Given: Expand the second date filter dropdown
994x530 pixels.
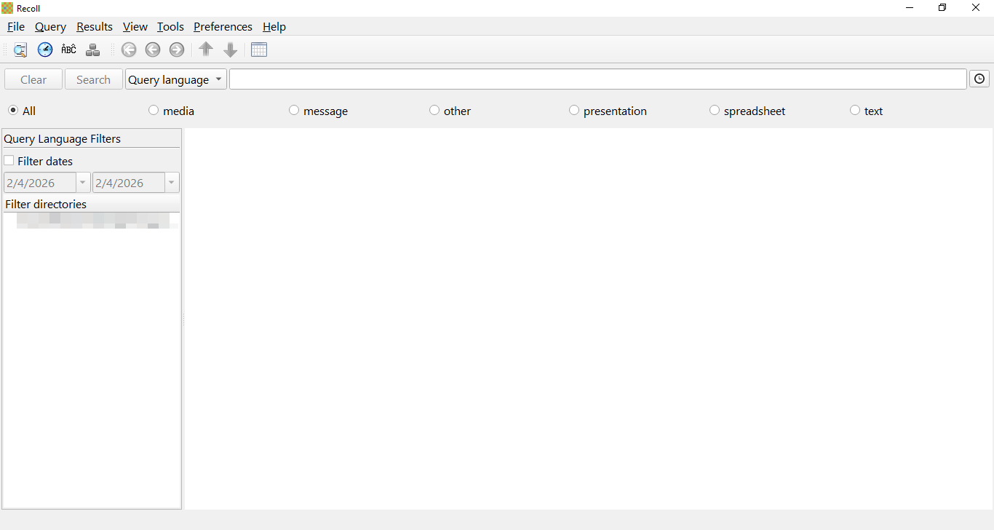Looking at the screenshot, I should coord(172,183).
